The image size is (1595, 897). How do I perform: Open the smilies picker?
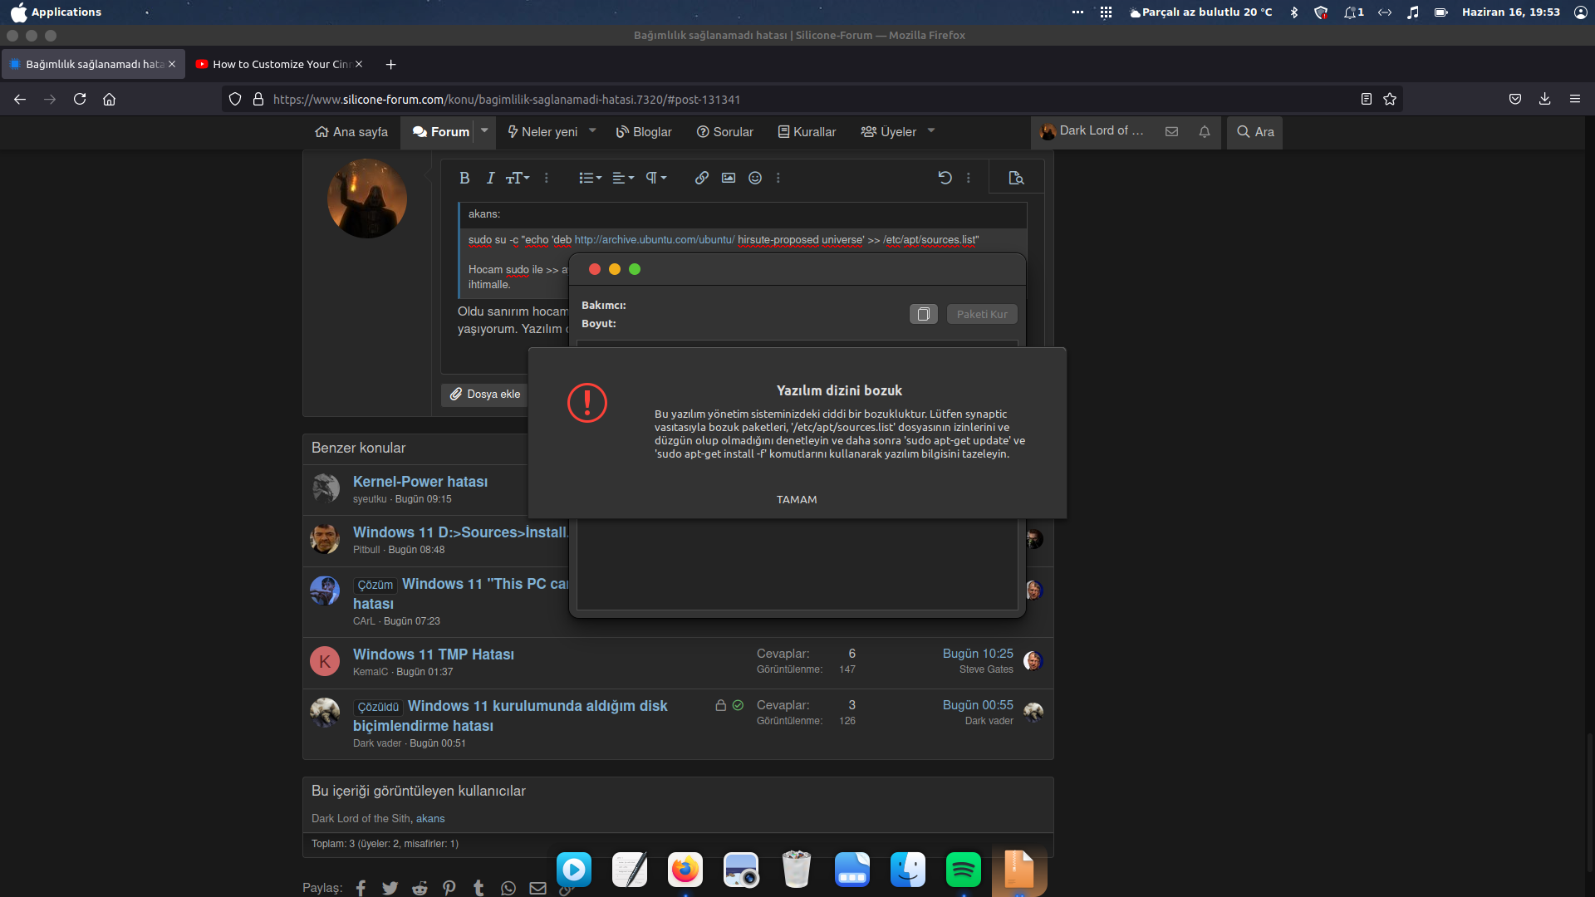pyautogui.click(x=755, y=178)
